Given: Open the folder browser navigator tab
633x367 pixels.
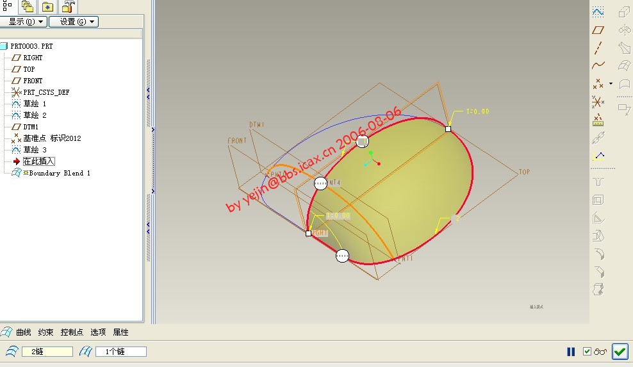Looking at the screenshot, I should 28,7.
